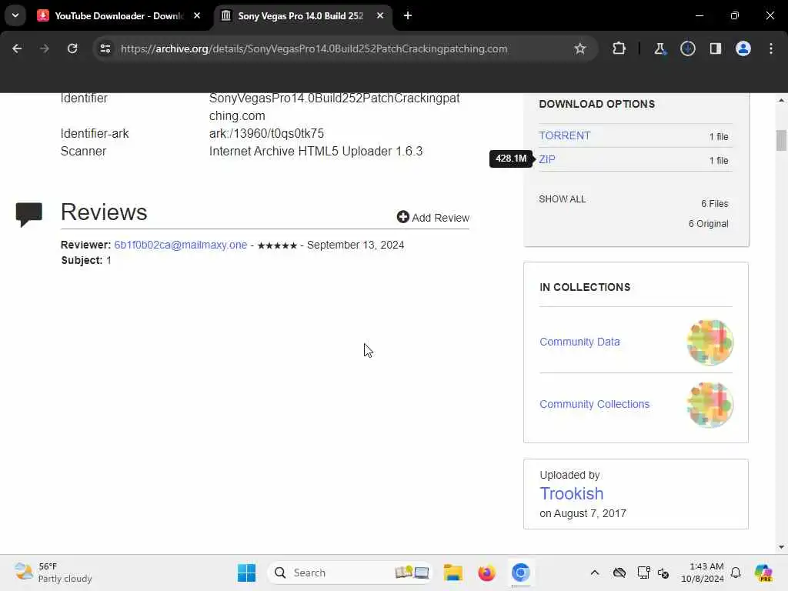Close the YouTube Downloader tab

pyautogui.click(x=197, y=15)
